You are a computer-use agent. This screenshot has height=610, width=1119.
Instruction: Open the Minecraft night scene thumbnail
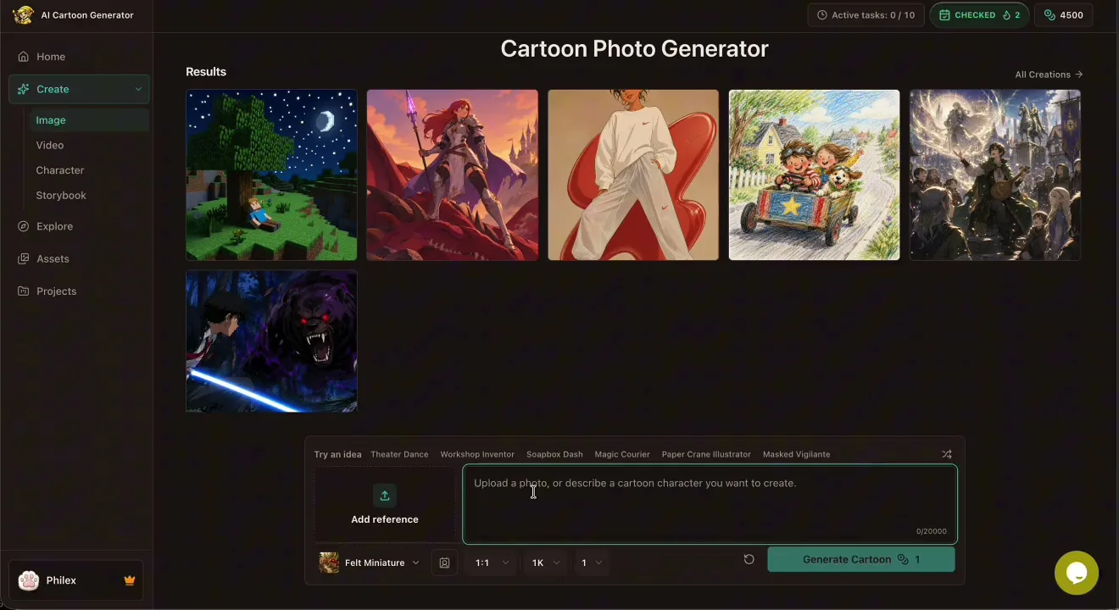pyautogui.click(x=271, y=175)
